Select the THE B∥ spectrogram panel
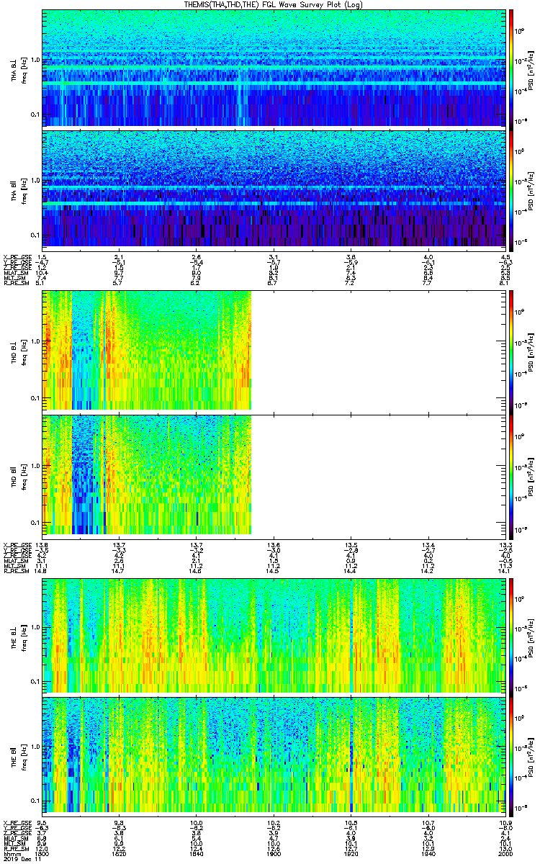Image resolution: width=540 pixels, height=864 pixels. pyautogui.click(x=274, y=756)
